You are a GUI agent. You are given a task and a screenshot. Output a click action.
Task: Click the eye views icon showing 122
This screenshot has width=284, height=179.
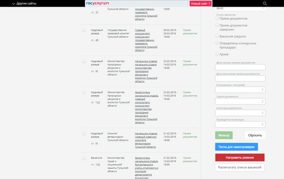(x=92, y=102)
